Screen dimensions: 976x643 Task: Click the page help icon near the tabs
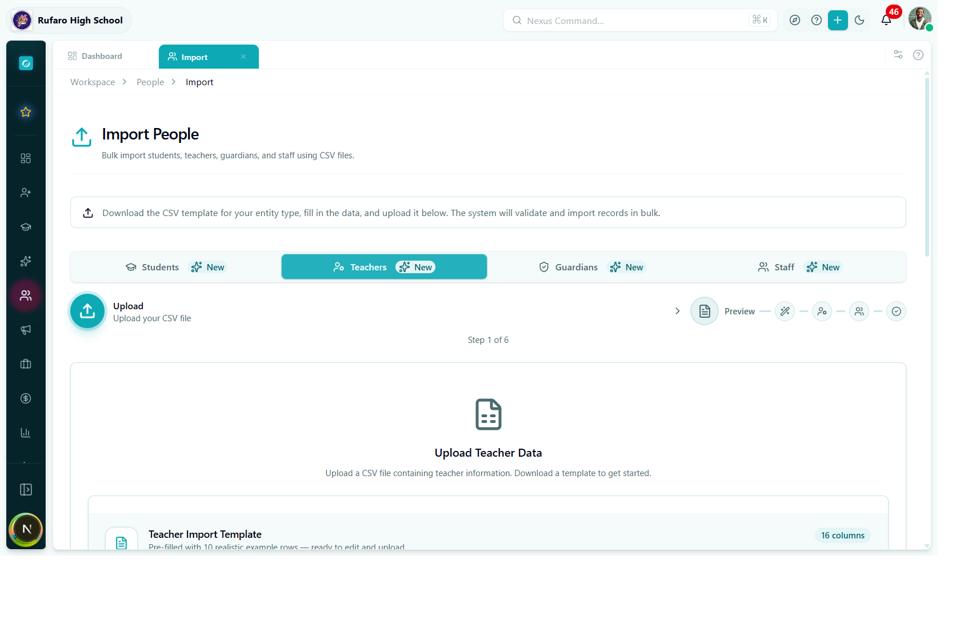[918, 55]
